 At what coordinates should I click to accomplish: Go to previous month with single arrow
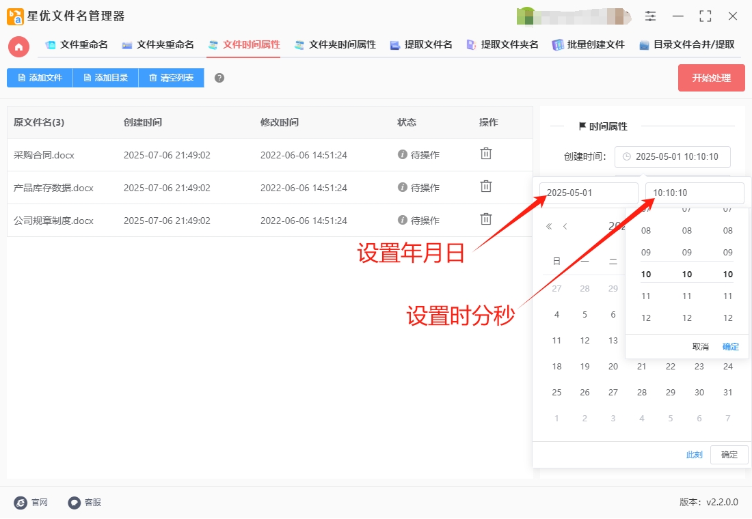pos(565,226)
